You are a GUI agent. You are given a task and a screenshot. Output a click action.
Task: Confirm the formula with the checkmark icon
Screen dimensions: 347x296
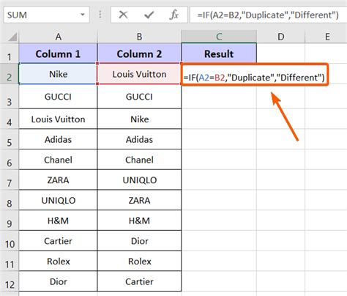coord(149,15)
